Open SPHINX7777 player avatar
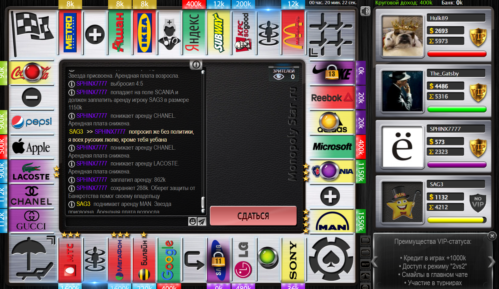 coord(402,146)
